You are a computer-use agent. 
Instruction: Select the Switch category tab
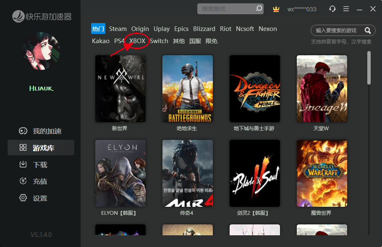coord(159,41)
